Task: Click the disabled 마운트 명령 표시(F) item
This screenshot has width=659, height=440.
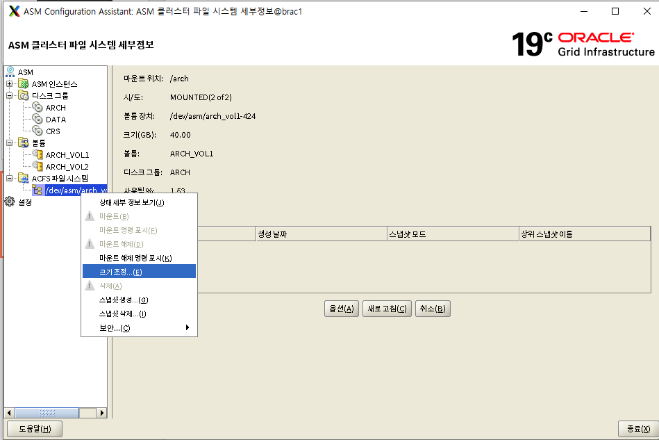Action: tap(139, 230)
